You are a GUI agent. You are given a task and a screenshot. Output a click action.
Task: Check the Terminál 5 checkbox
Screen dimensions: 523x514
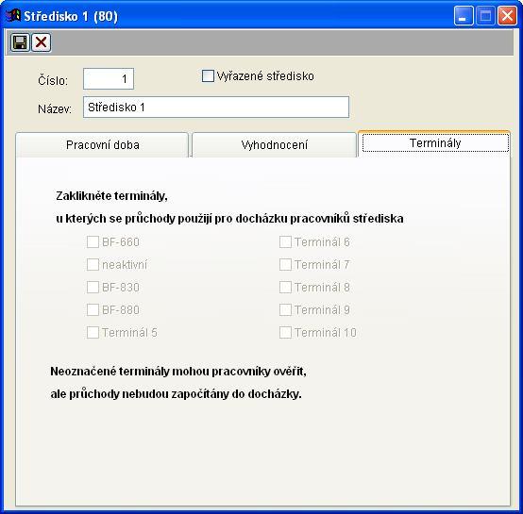point(93,333)
